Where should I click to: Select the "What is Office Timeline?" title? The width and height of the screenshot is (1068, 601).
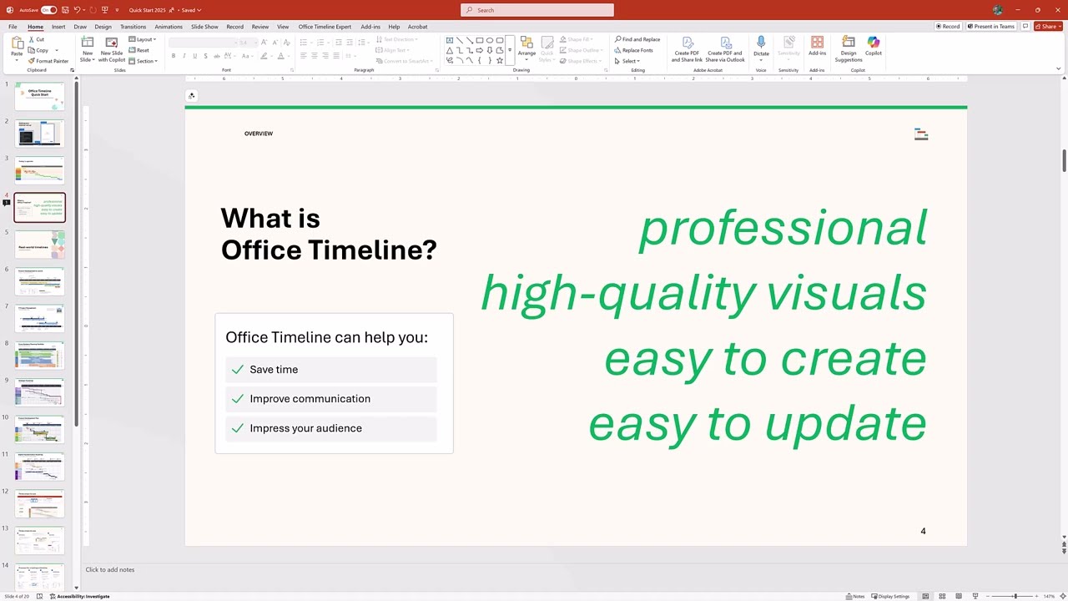(x=329, y=234)
